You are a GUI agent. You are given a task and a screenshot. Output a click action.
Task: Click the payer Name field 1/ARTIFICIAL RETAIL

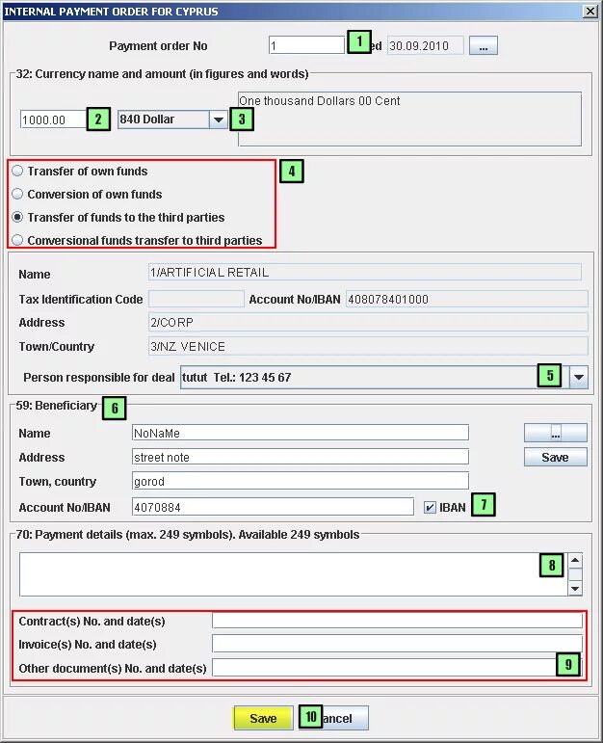[365, 272]
